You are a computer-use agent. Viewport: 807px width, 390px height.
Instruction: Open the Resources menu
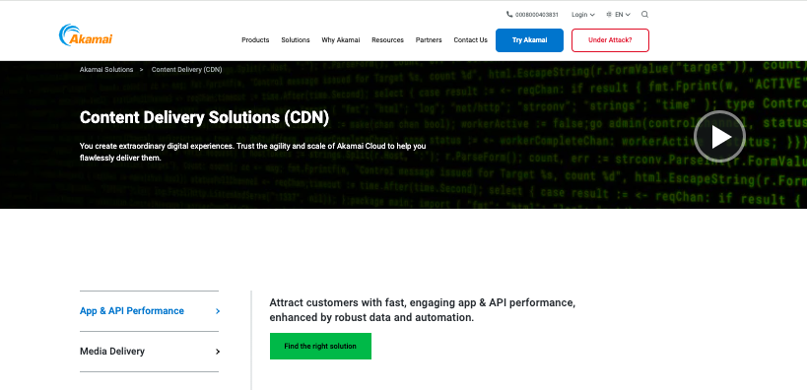pyautogui.click(x=387, y=40)
